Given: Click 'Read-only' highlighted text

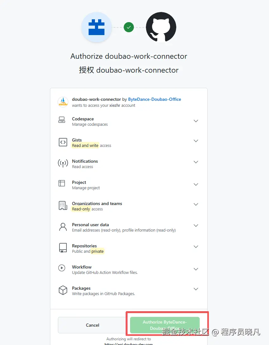Looking at the screenshot, I should (81, 209).
